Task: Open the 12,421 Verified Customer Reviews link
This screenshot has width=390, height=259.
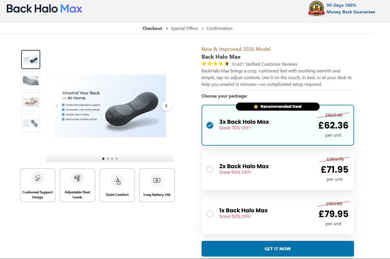Action: point(264,64)
